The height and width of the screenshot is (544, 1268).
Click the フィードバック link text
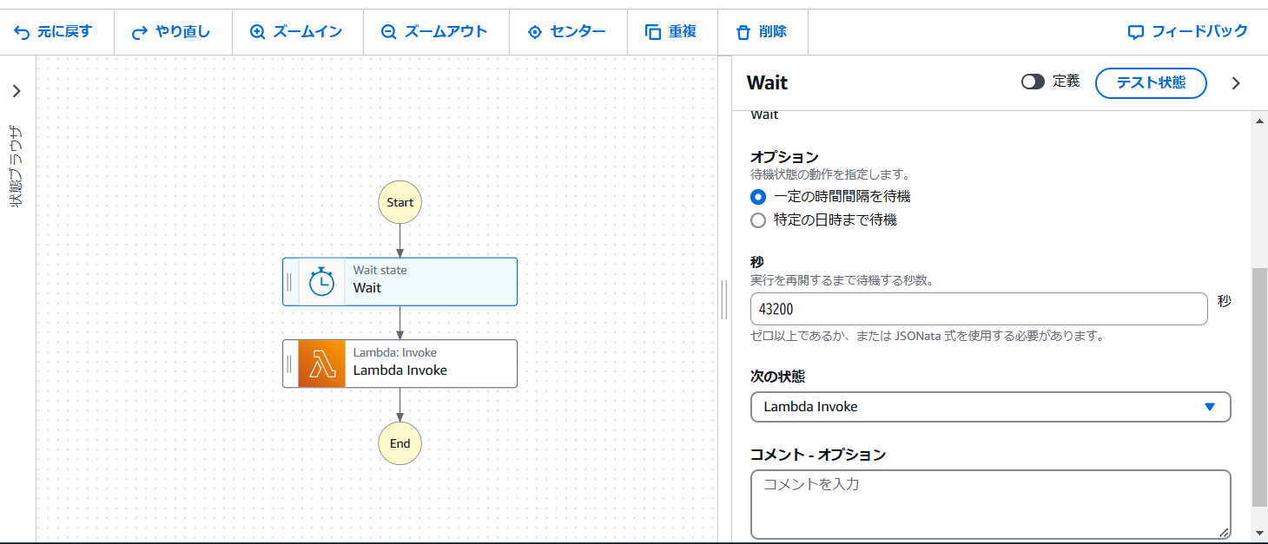coord(1199,32)
